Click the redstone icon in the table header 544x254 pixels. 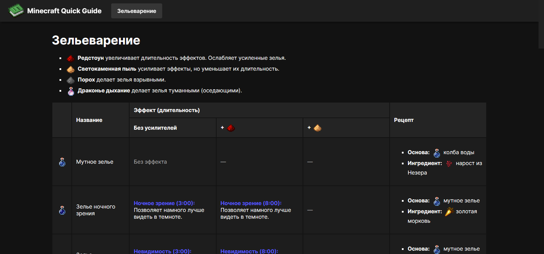pyautogui.click(x=231, y=128)
